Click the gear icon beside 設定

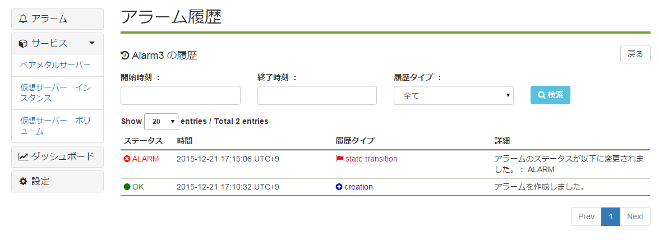tap(23, 181)
